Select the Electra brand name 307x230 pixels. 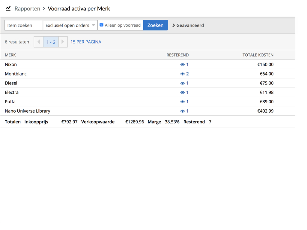pyautogui.click(x=12, y=92)
